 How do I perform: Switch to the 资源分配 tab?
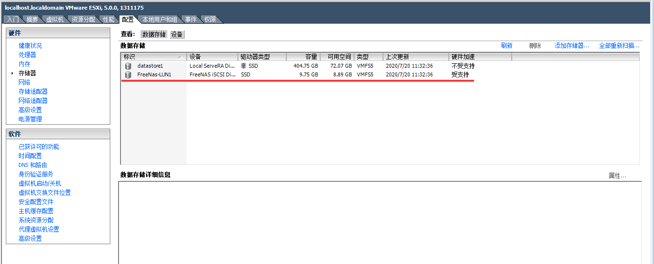(x=84, y=19)
